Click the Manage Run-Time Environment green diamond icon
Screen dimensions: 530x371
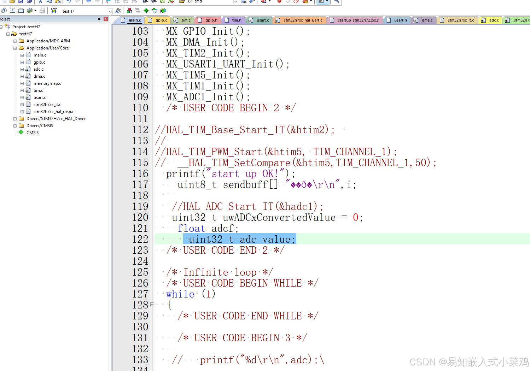coord(146,11)
